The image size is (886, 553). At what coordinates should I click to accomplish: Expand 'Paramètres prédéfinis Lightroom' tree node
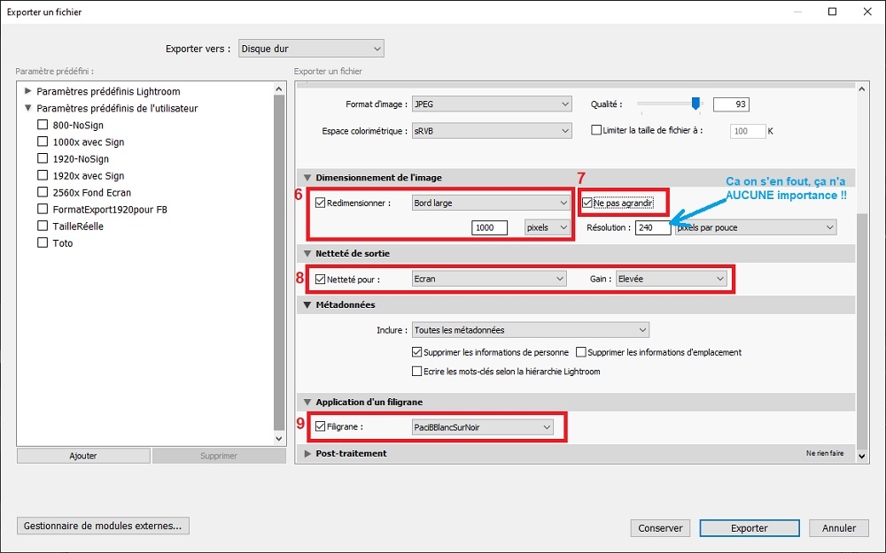(28, 91)
